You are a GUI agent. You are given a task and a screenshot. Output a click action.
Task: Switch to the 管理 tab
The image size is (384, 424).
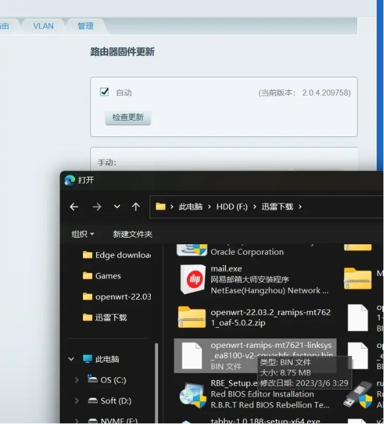(x=85, y=26)
